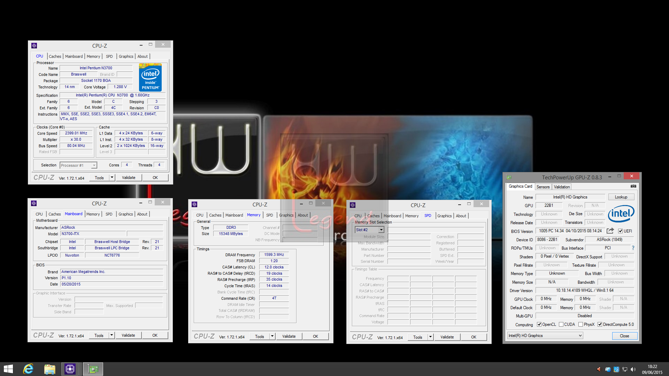The image size is (669, 376).
Task: Expand Tools dropdown arrow in CPU tab window
Action: tap(112, 178)
